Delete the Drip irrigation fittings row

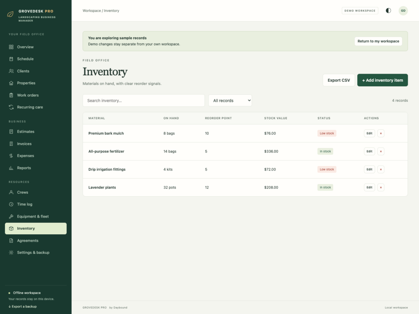tap(381, 169)
